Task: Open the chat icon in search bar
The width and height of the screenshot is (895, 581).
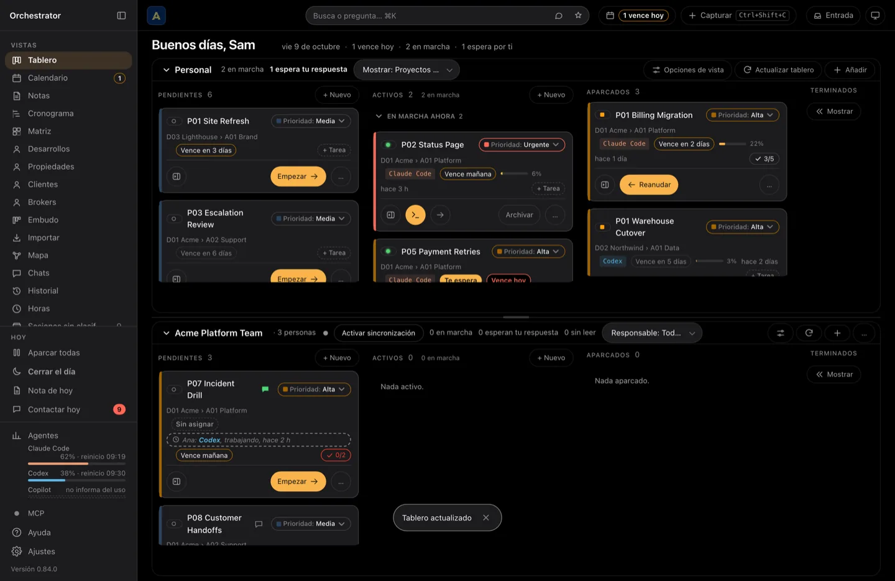Action: [559, 16]
